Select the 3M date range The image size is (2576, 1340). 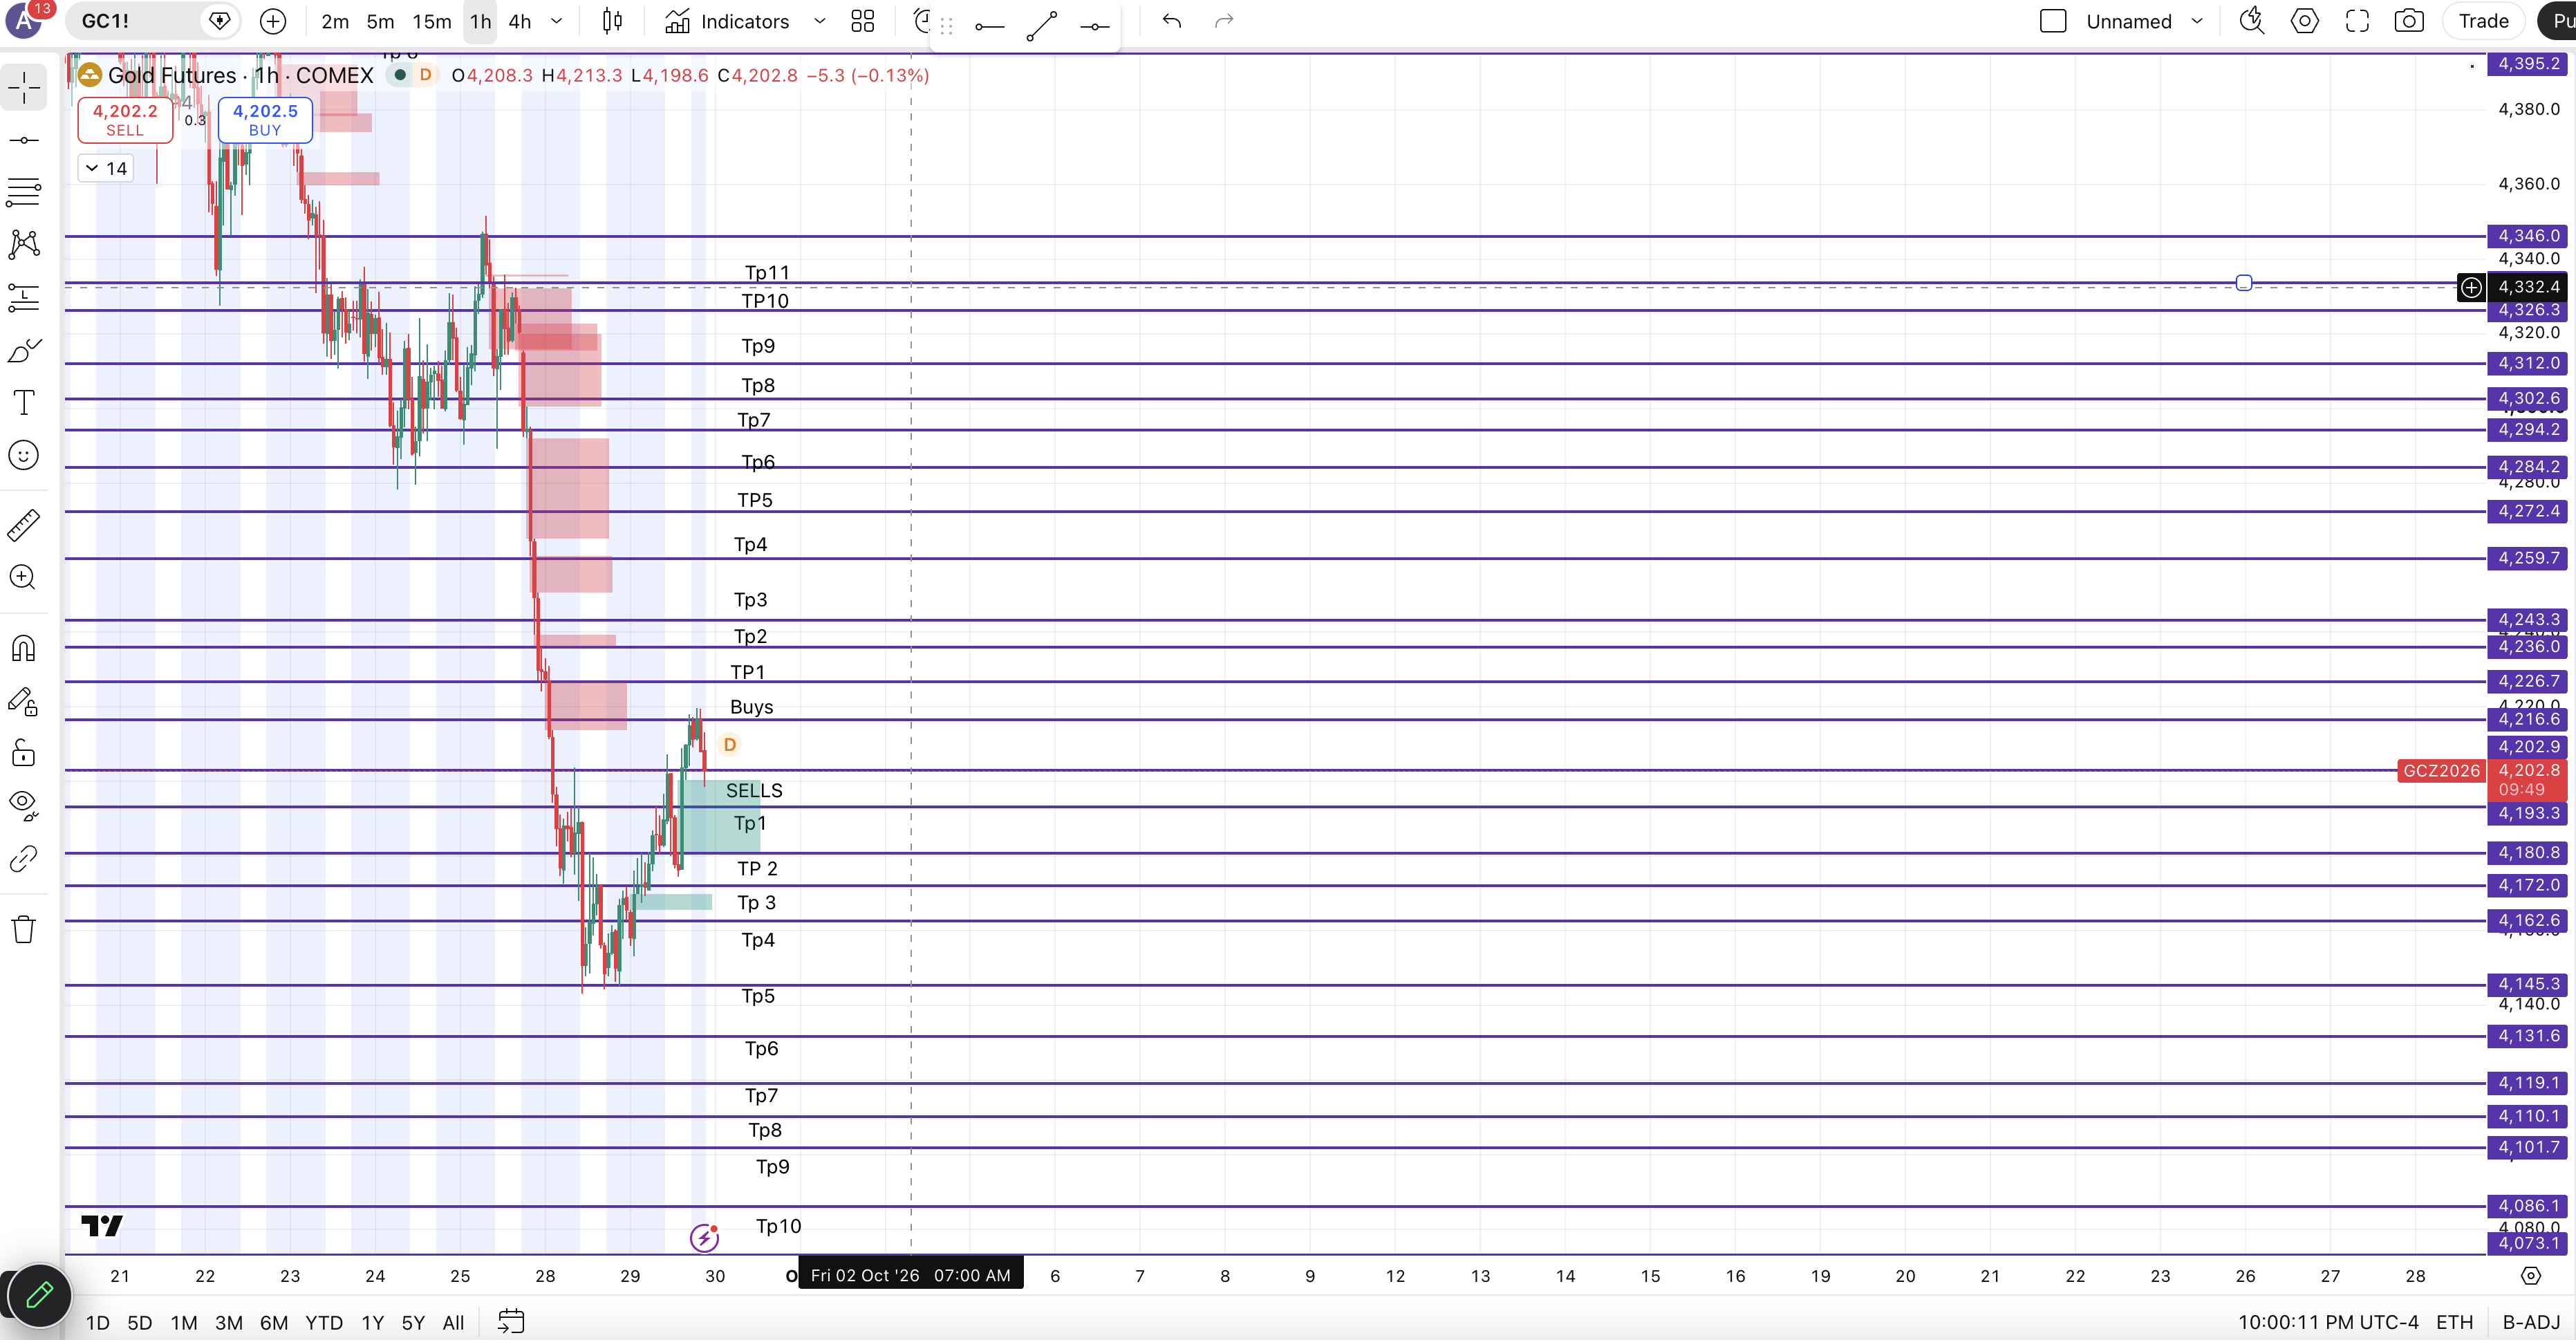pyautogui.click(x=229, y=1322)
